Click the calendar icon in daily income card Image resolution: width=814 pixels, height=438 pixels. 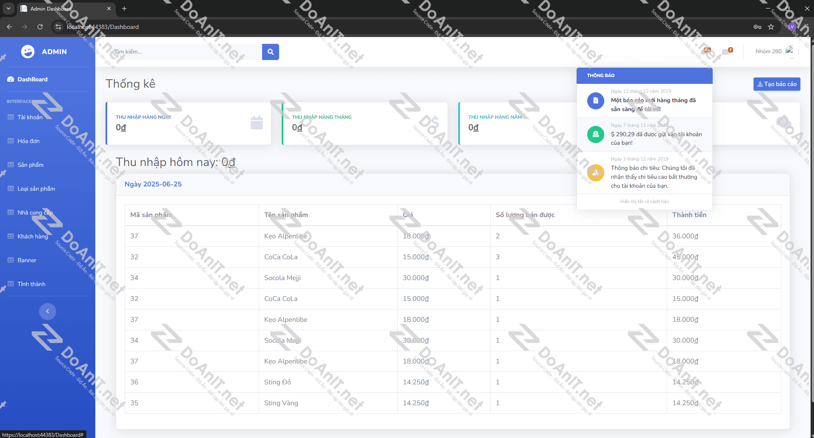257,123
